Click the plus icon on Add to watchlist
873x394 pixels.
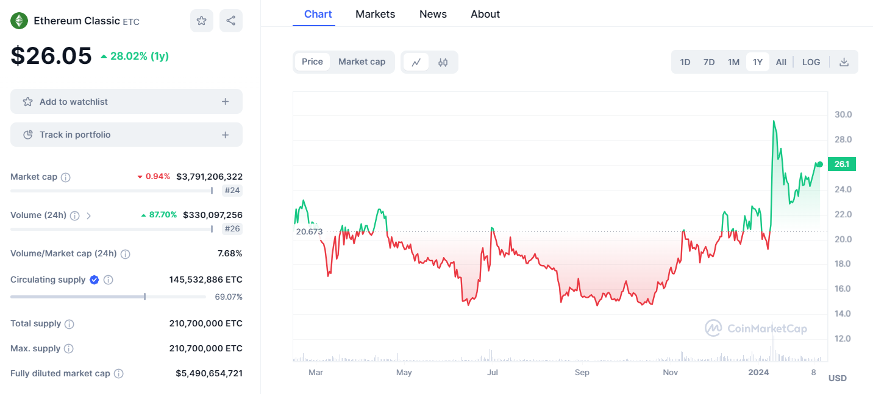pos(226,102)
